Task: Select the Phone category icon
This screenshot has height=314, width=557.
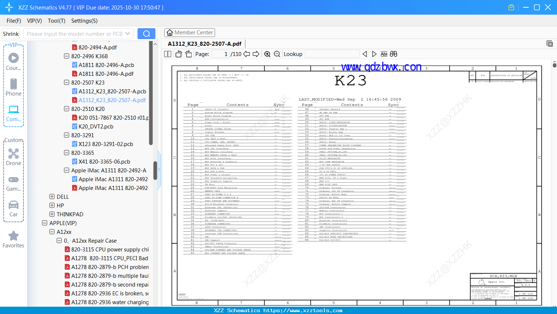Action: (x=14, y=87)
